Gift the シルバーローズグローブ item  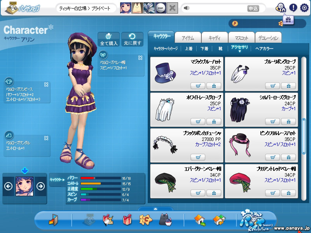pyautogui.click(x=288, y=122)
